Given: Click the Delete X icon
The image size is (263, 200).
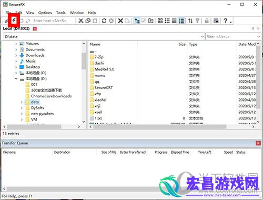Looking at the screenshot, I should coord(120,21).
